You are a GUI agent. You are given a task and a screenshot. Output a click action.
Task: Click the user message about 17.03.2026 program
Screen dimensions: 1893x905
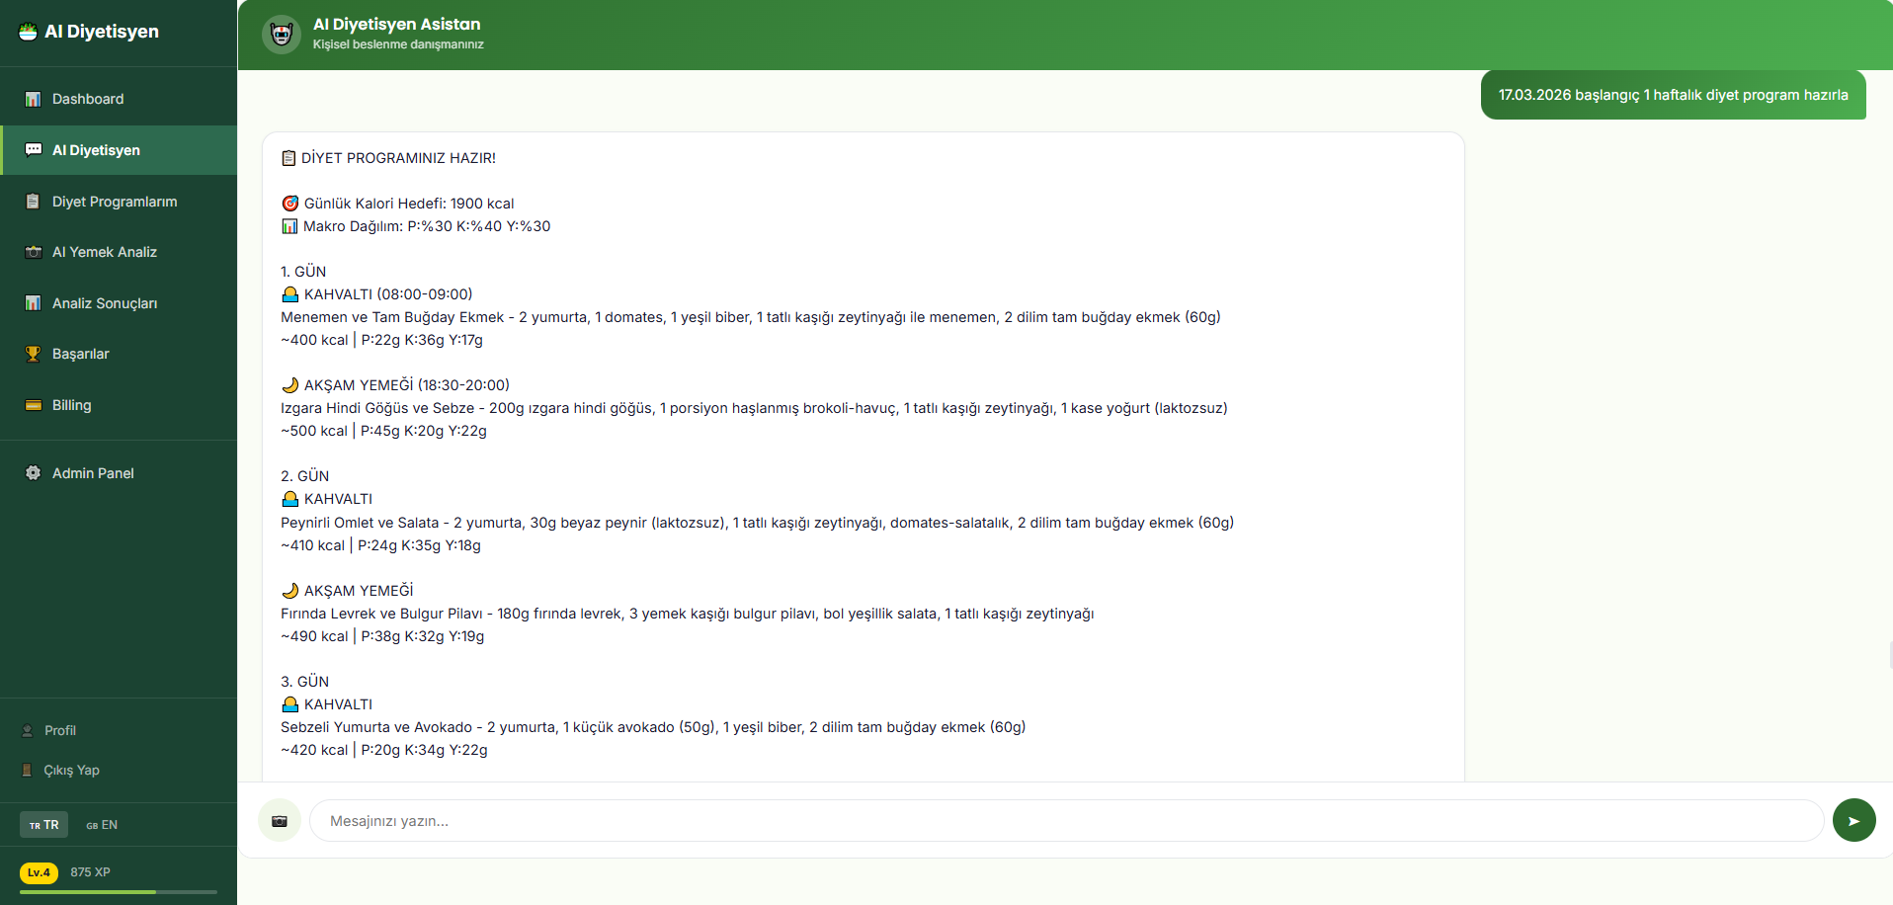[x=1673, y=95]
